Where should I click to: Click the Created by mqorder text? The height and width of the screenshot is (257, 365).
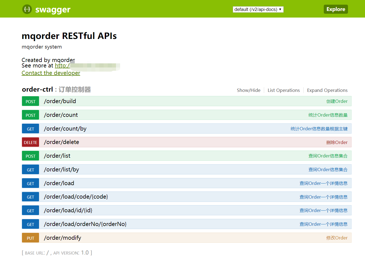click(48, 60)
